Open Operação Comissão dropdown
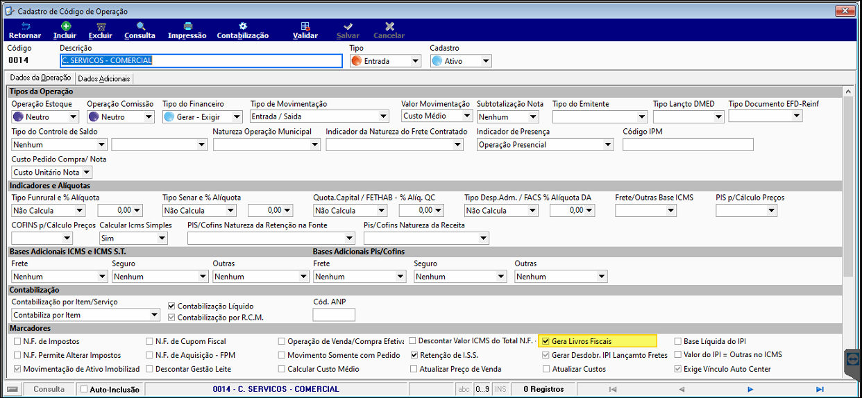 pos(149,116)
